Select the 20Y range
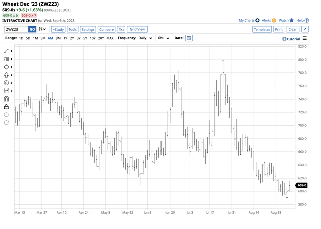The width and height of the screenshot is (321, 229). (x=101, y=38)
